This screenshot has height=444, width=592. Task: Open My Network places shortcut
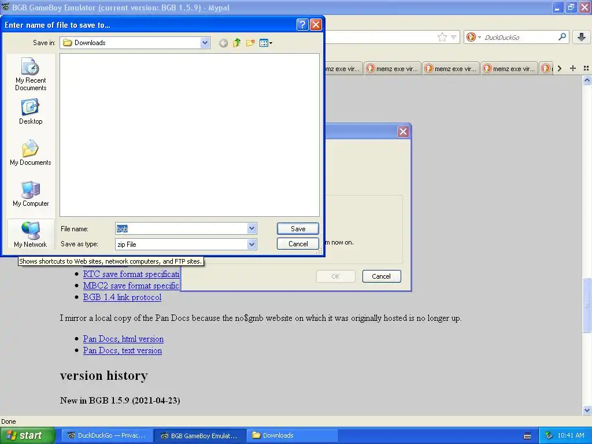click(x=31, y=235)
